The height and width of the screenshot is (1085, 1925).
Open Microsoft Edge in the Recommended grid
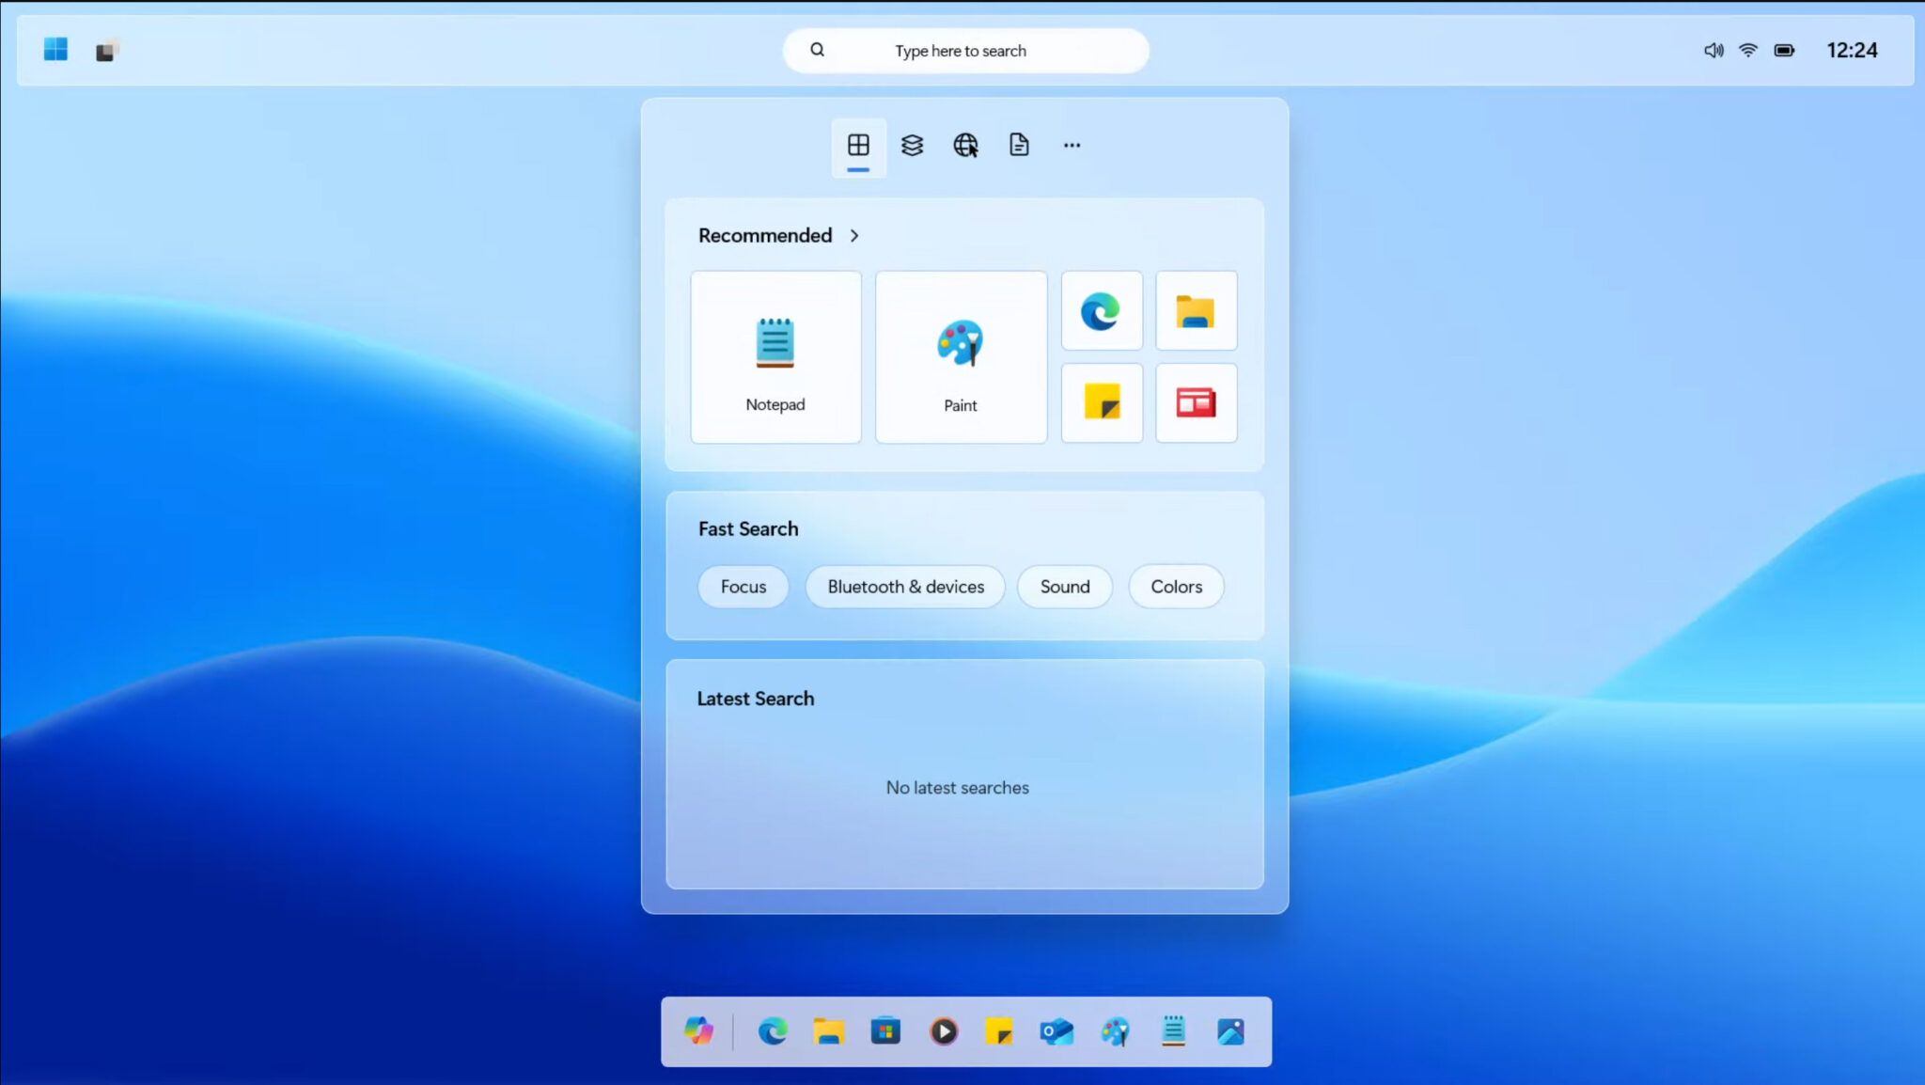1101,311
